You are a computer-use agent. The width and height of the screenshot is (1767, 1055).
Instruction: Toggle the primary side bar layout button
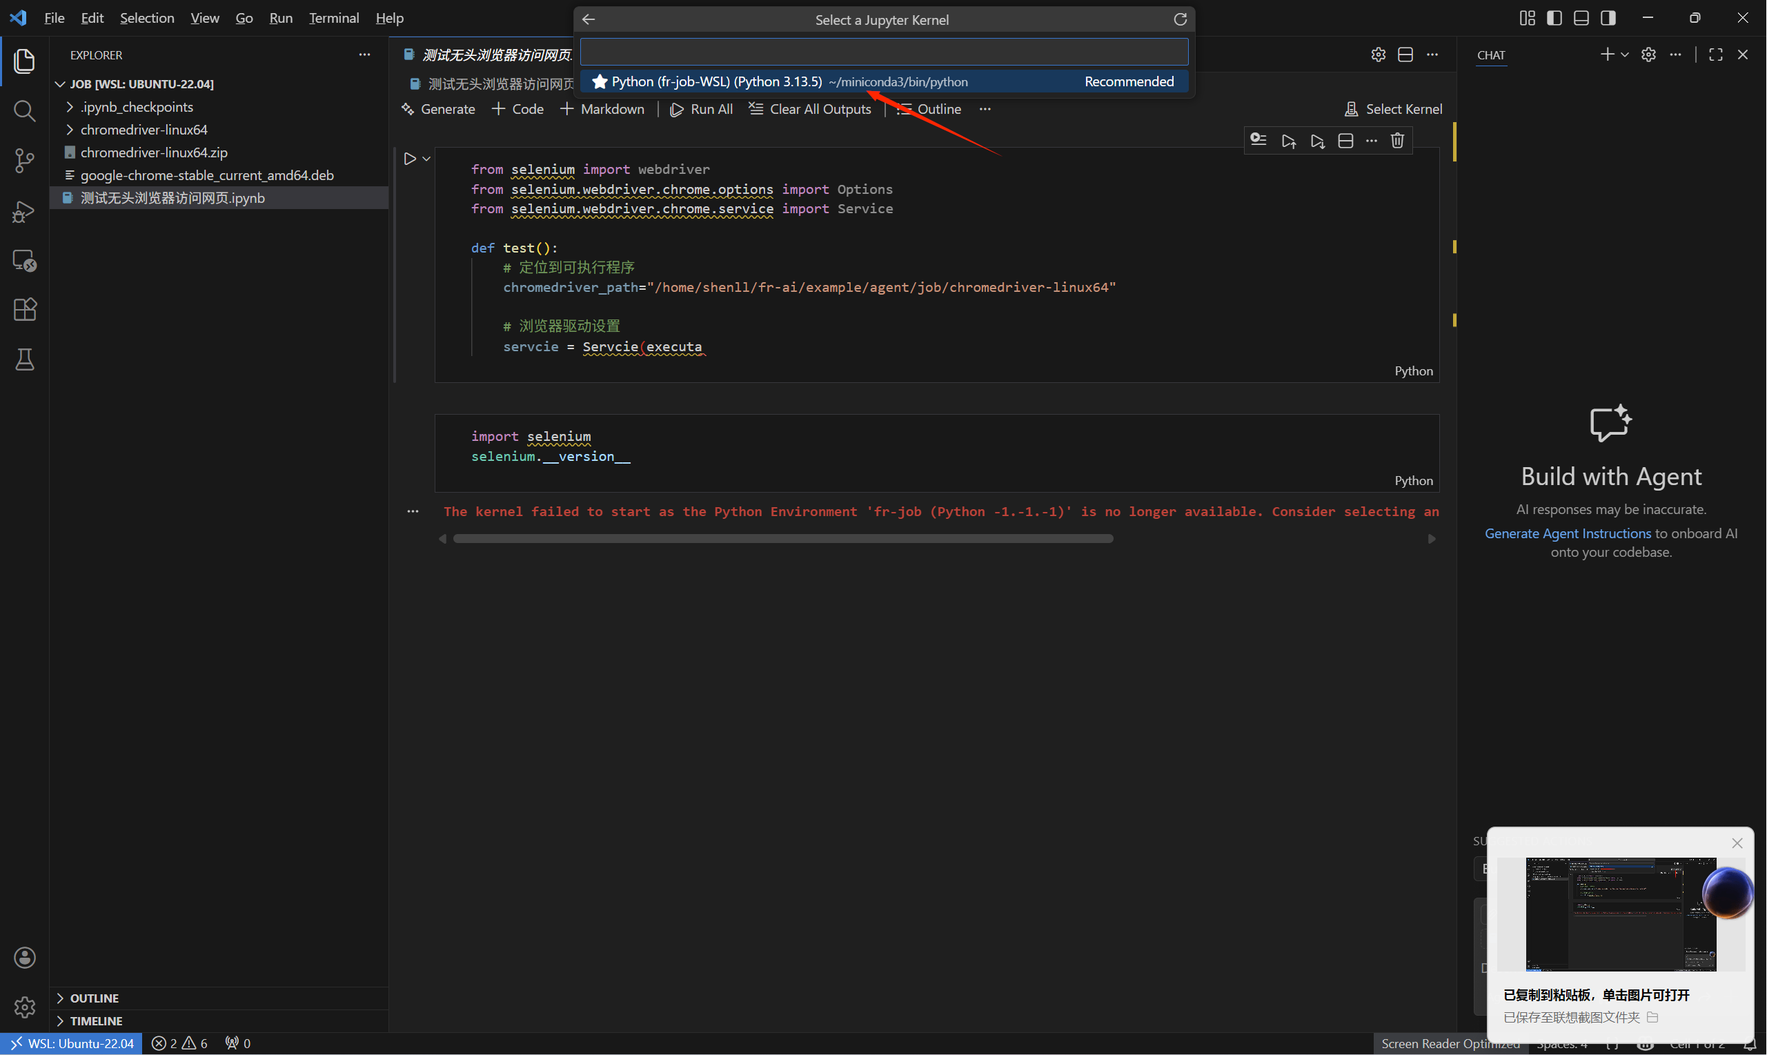(1554, 18)
